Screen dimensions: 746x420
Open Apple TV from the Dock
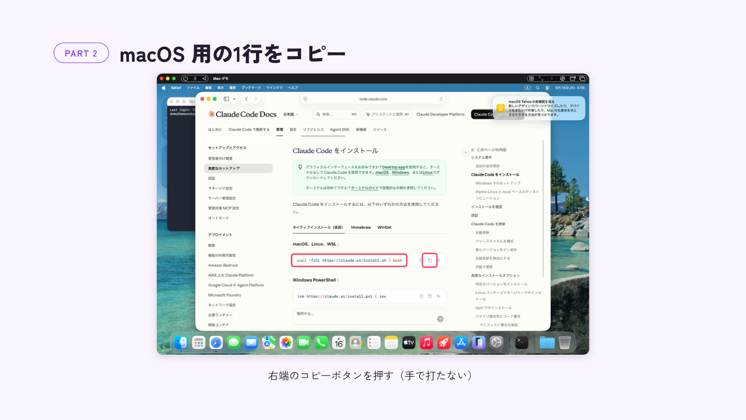(x=409, y=342)
